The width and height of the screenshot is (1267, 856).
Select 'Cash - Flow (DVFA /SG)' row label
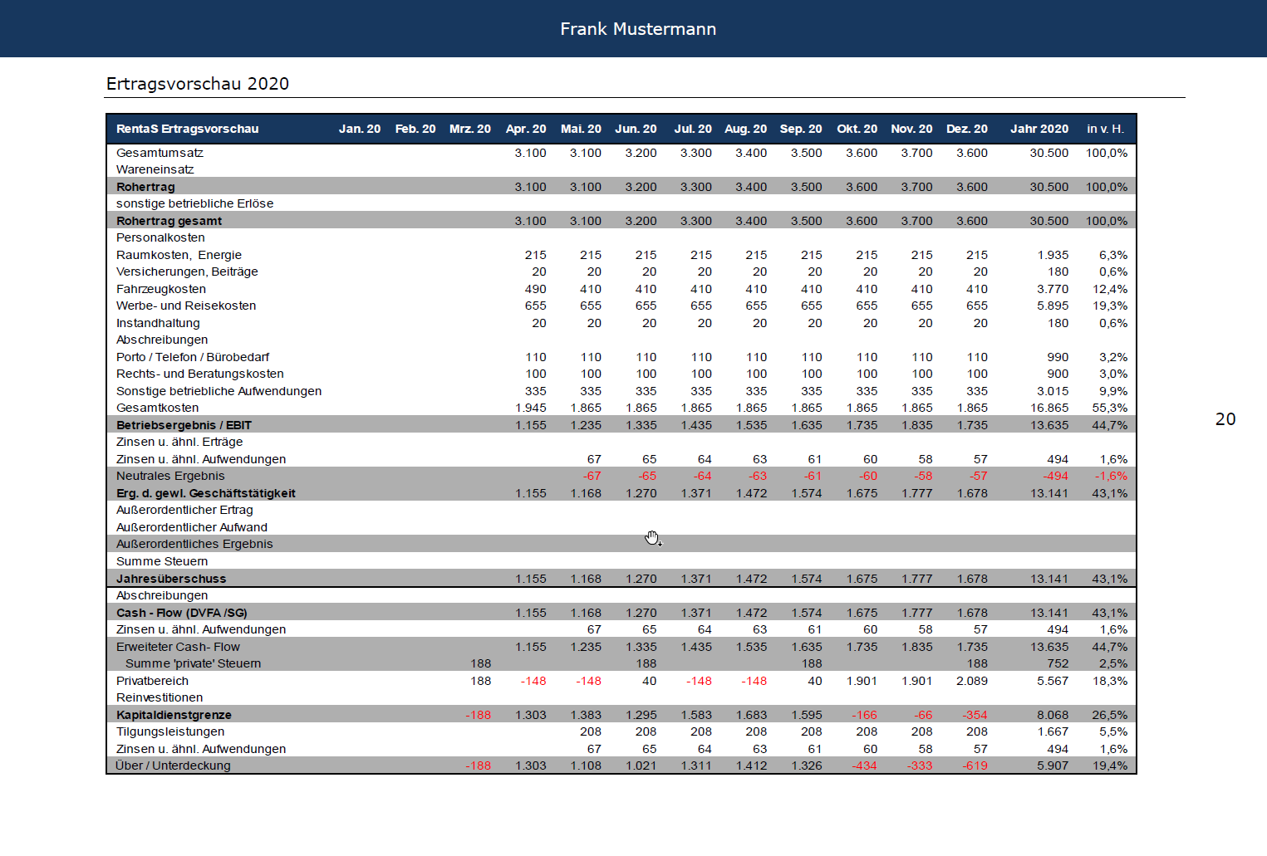[x=182, y=613]
